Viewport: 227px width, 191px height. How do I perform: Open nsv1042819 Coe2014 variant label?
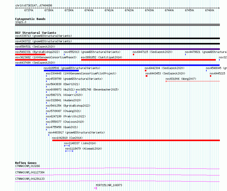pos(67,138)
